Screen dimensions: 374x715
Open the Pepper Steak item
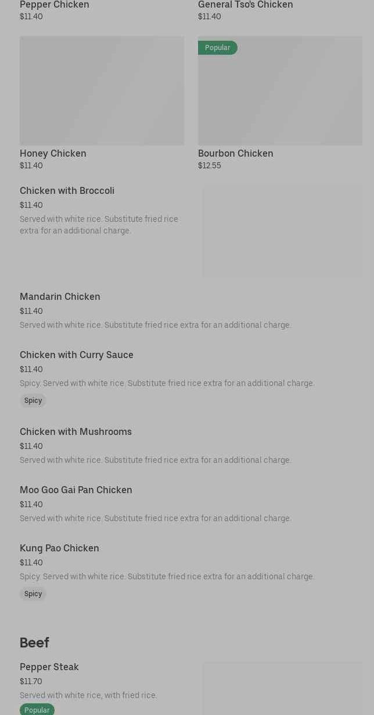point(49,667)
